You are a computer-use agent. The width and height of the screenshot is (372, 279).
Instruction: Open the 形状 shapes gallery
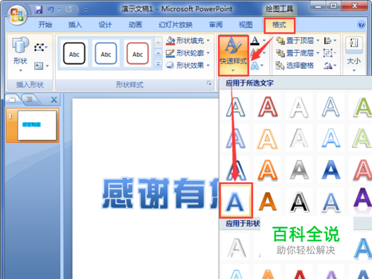[20, 54]
